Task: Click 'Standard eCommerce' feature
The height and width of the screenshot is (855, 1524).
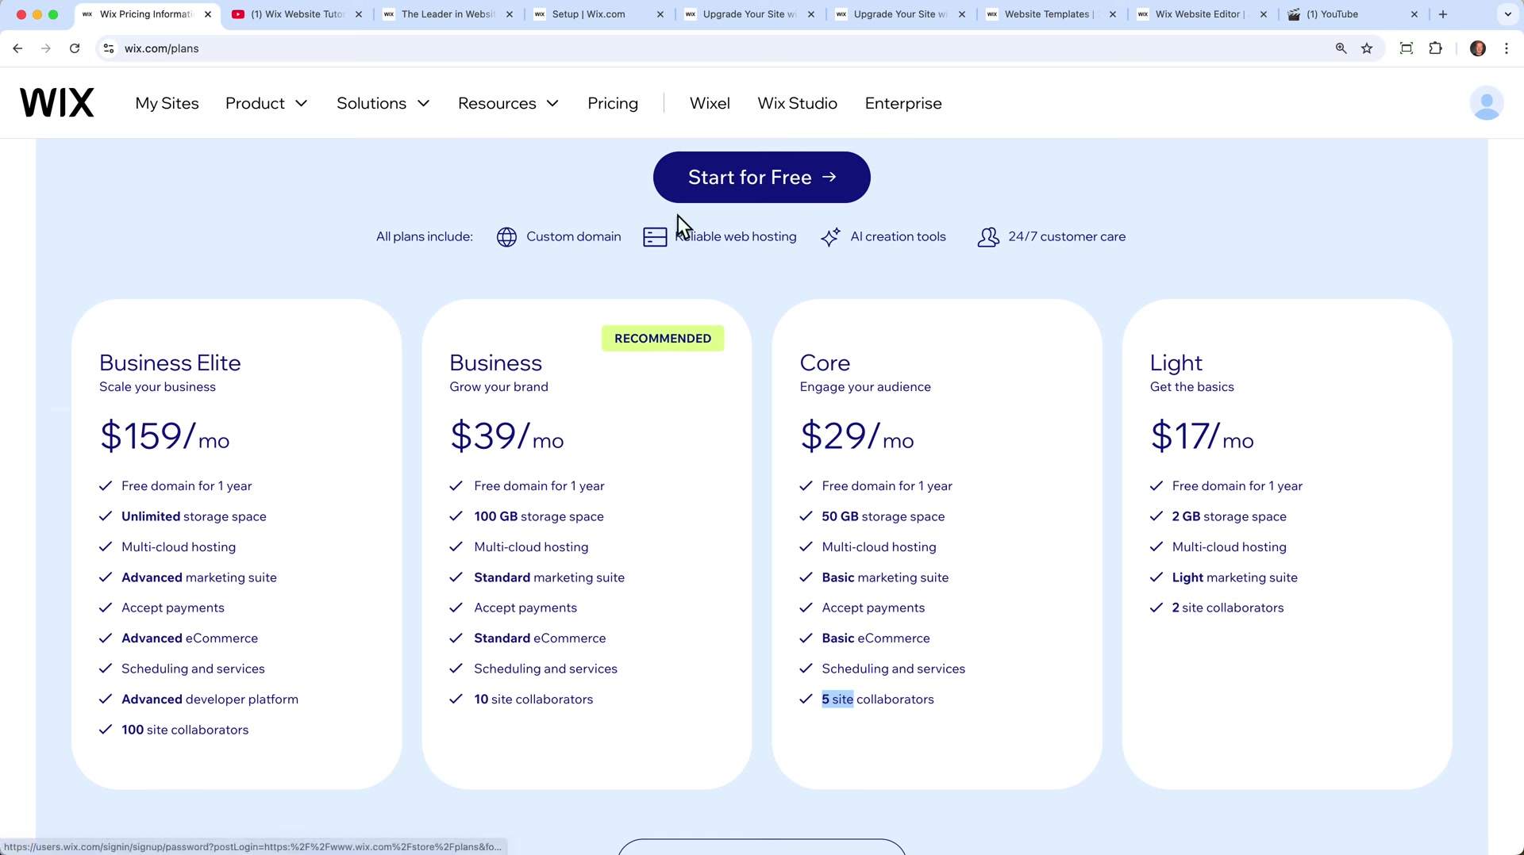Action: pyautogui.click(x=540, y=638)
